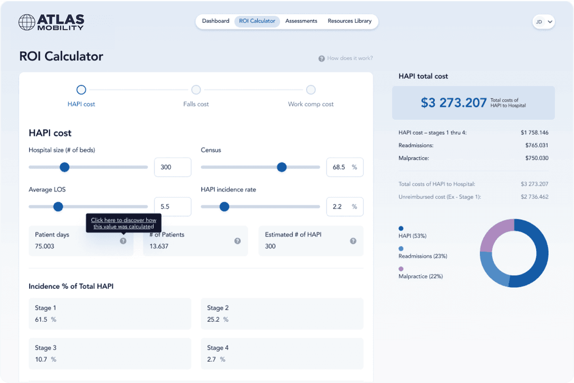Click the help icon beside Patient days
This screenshot has width=574, height=383.
click(x=123, y=241)
